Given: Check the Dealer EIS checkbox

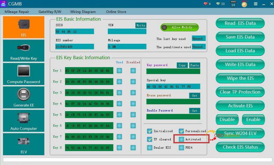Looking at the screenshot, I should coord(150,147).
